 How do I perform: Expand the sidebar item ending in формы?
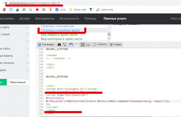[27, 56]
